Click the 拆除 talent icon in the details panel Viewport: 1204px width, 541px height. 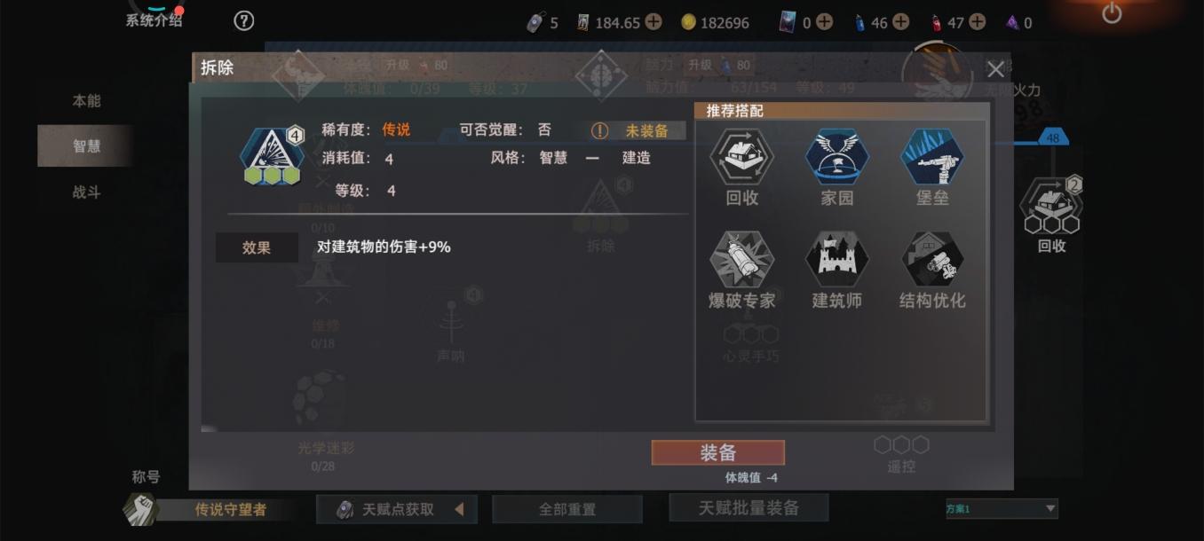[x=273, y=156]
